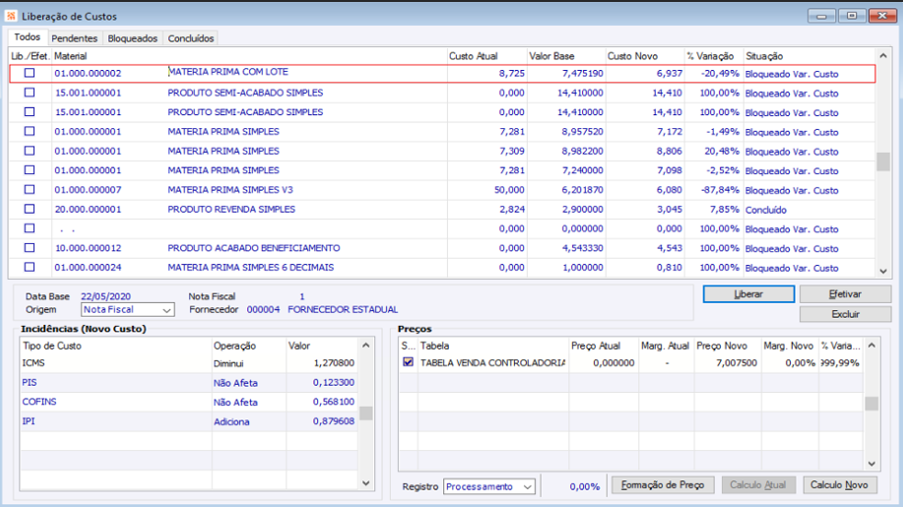Uncheck TABELA VENDA CONTROLADORIA checkbox
The height and width of the screenshot is (507, 903).
(409, 362)
